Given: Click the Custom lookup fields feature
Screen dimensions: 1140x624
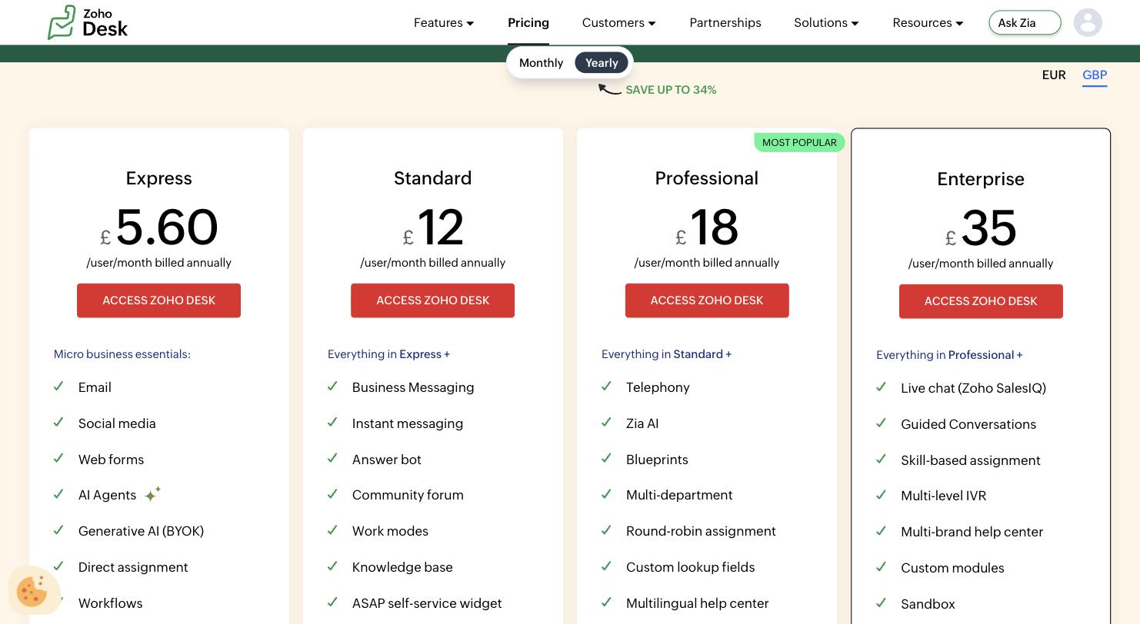Looking at the screenshot, I should click(x=690, y=567).
